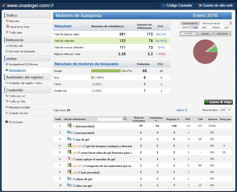237x192 pixels.
Task: Click the Paginas V. column header
Action: coord(173,119)
